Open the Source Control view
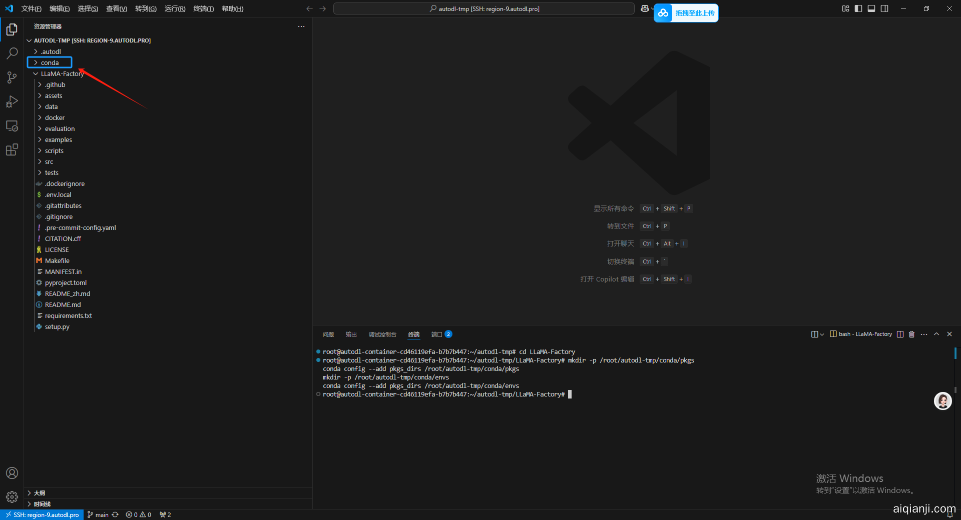Screen dimensions: 961x520 12,77
